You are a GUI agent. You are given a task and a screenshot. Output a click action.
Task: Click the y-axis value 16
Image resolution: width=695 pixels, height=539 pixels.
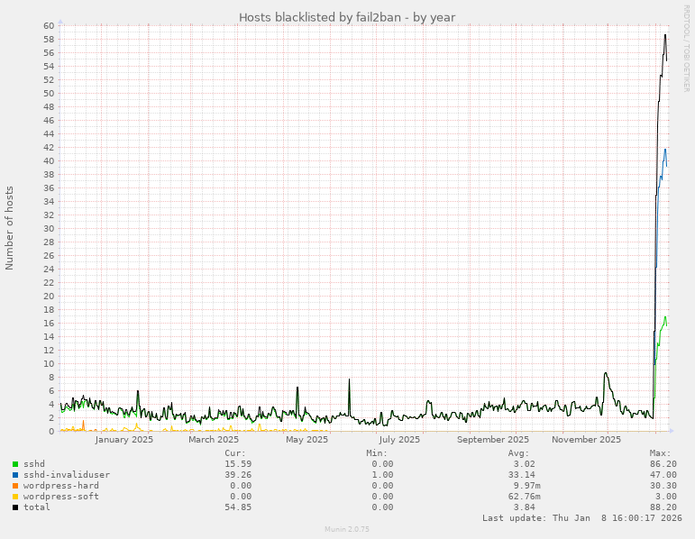(49, 324)
